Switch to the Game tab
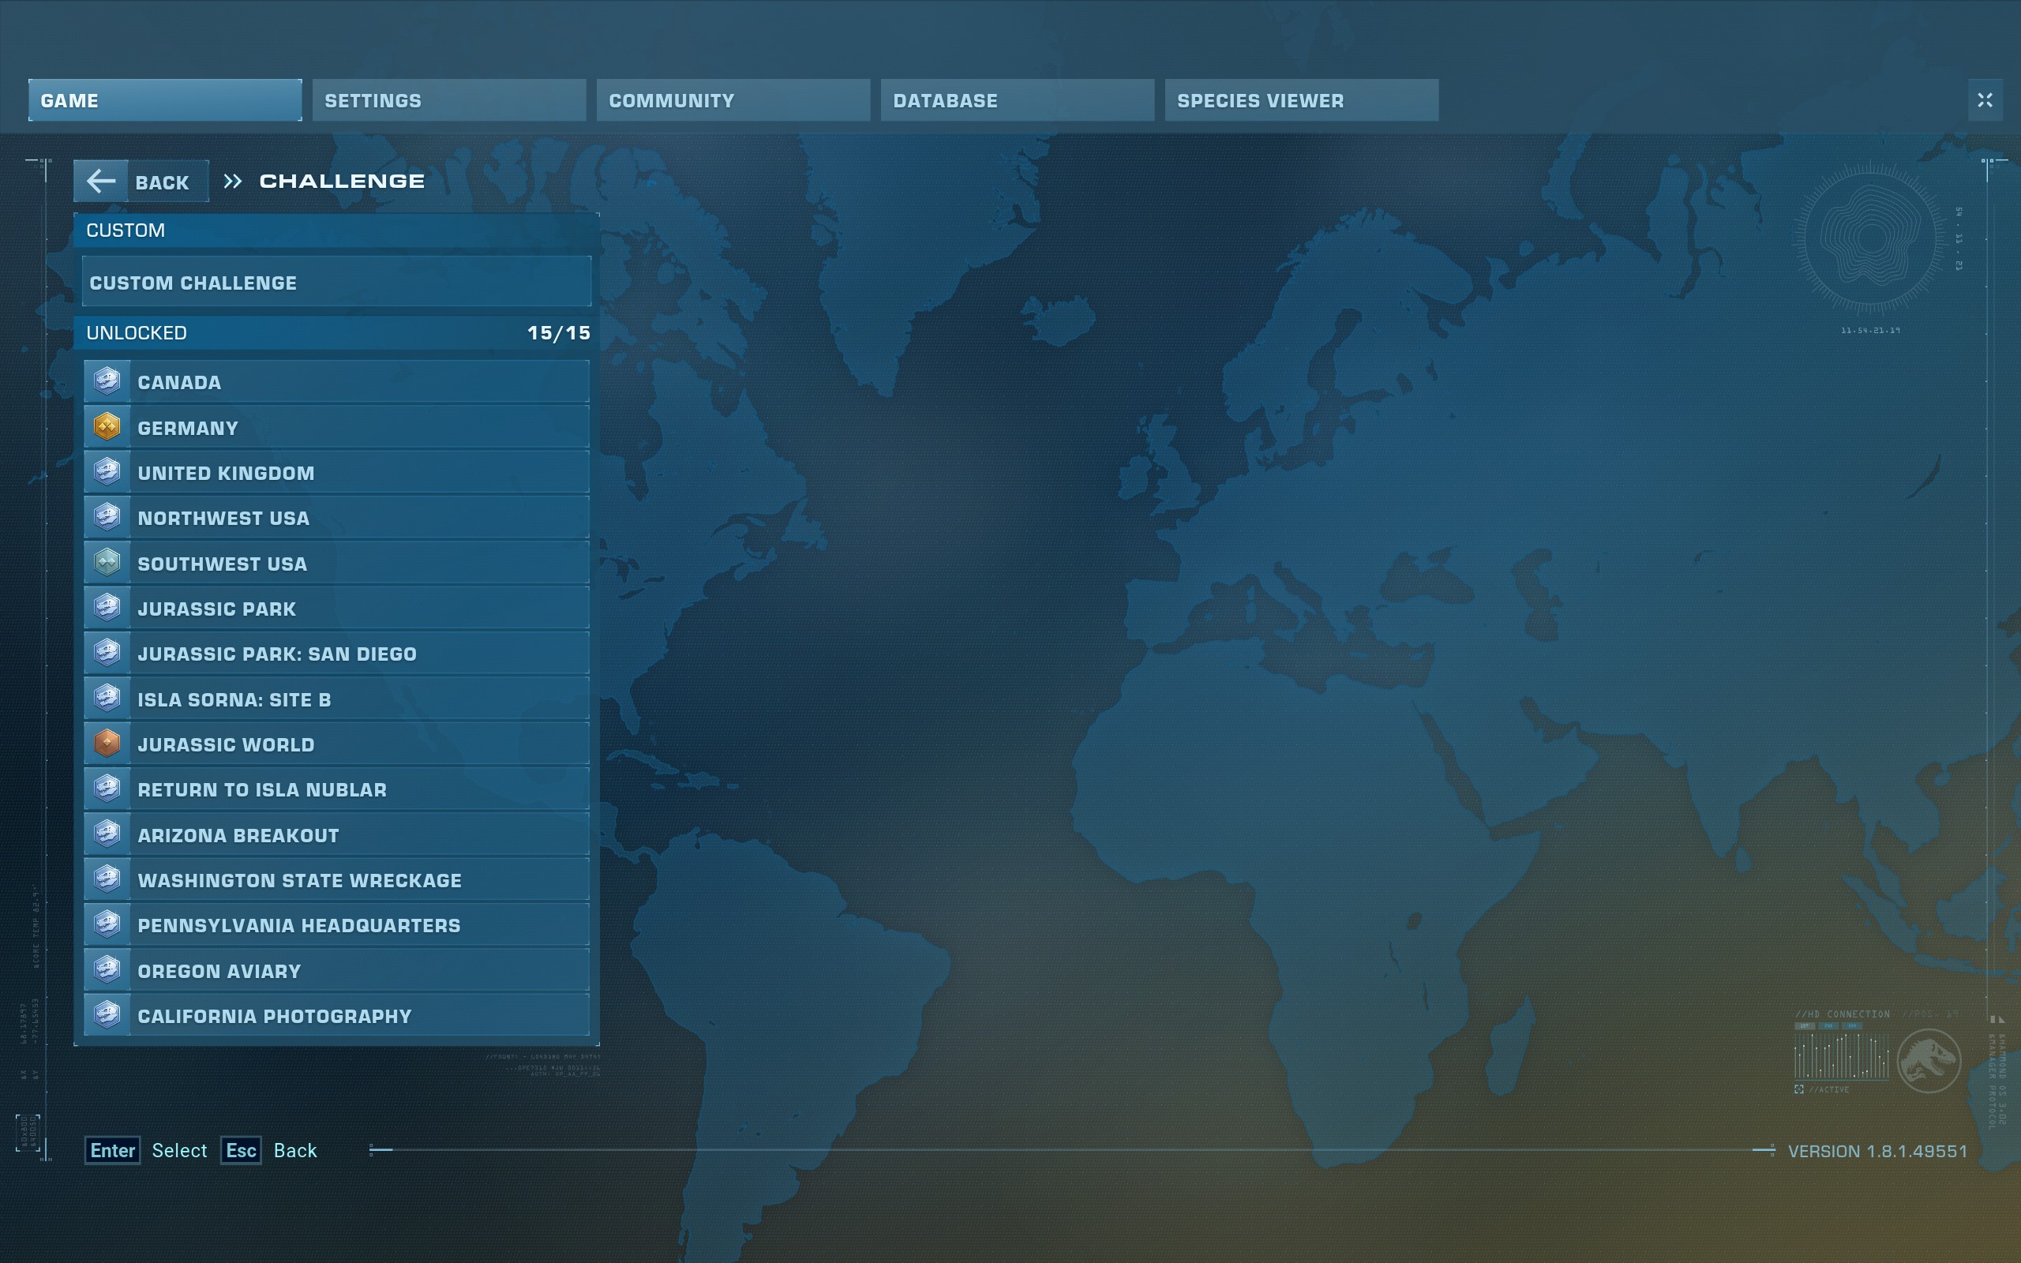Viewport: 2021px width, 1263px height. [x=165, y=100]
